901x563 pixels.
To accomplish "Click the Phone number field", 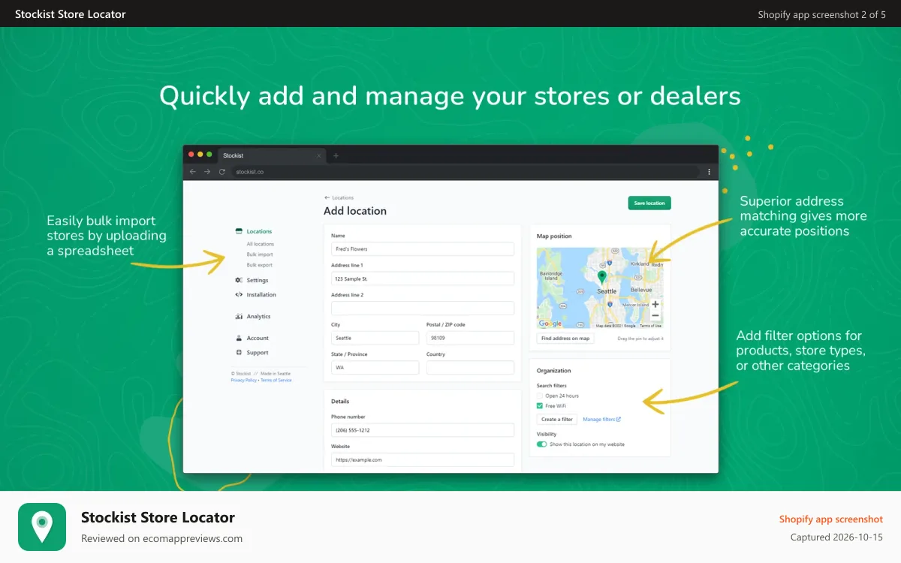I will [423, 430].
